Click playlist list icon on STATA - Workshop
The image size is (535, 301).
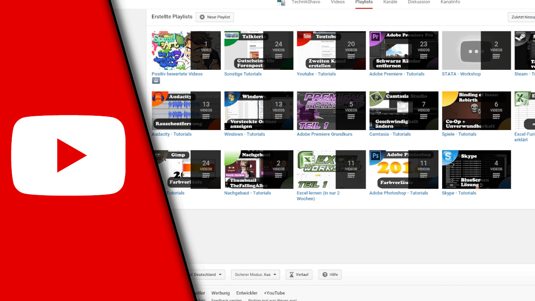pyautogui.click(x=496, y=56)
